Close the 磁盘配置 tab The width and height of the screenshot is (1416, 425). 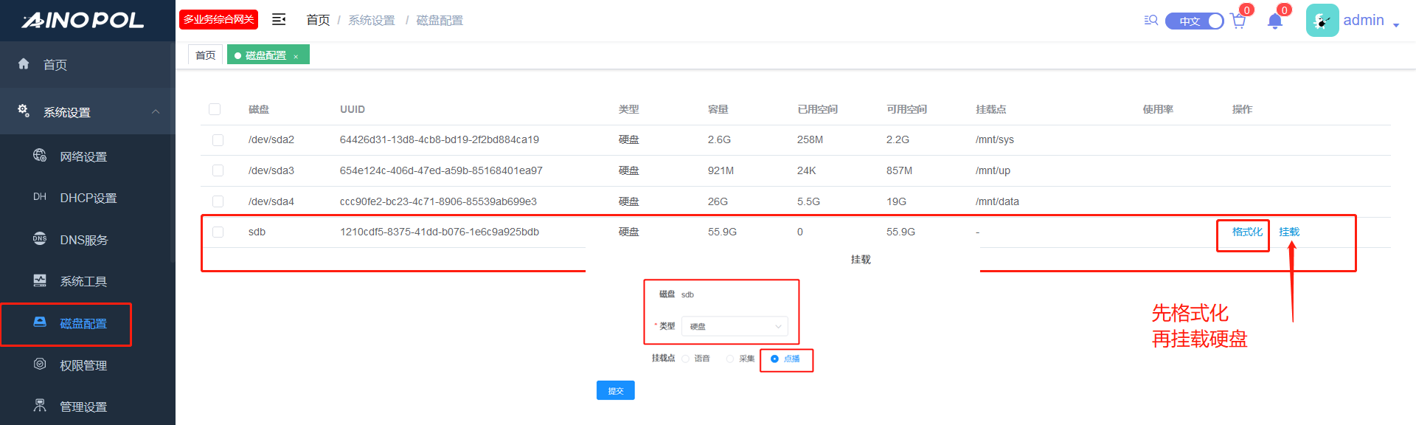296,57
